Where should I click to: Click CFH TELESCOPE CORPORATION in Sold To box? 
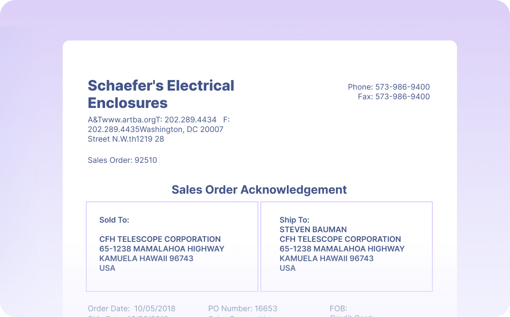click(x=160, y=239)
